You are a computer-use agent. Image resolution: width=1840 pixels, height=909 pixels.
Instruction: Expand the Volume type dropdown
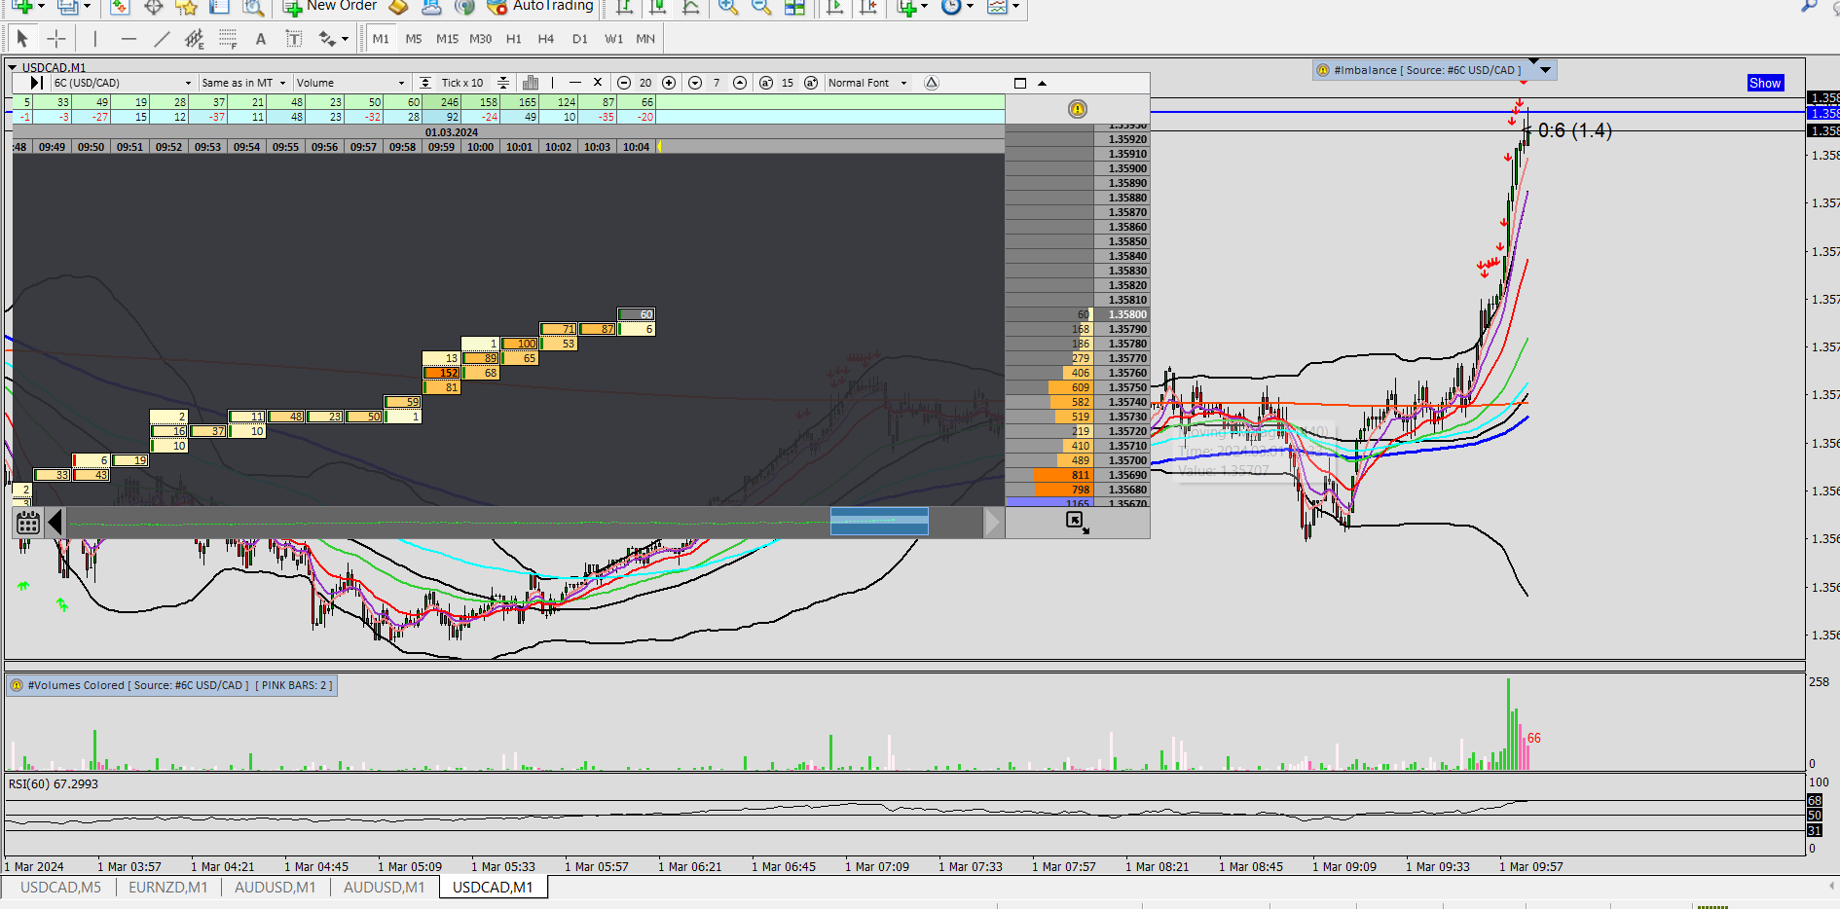point(350,83)
